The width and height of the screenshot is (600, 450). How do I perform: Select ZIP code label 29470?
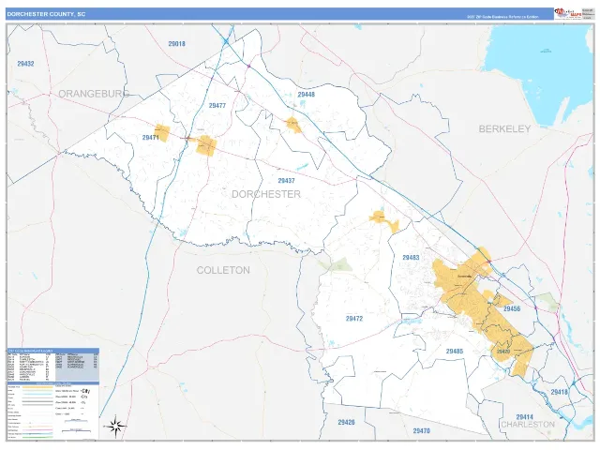coord(421,431)
